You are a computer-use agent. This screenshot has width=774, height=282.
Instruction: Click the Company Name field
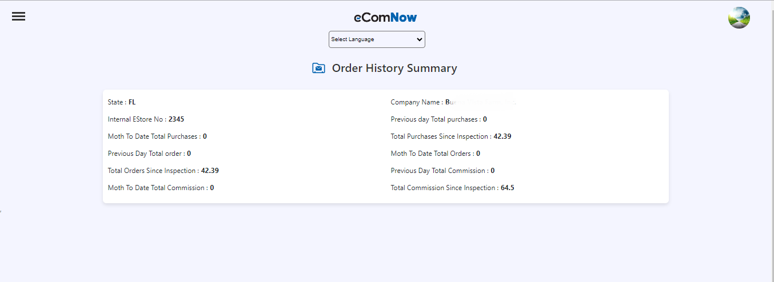[x=453, y=102]
